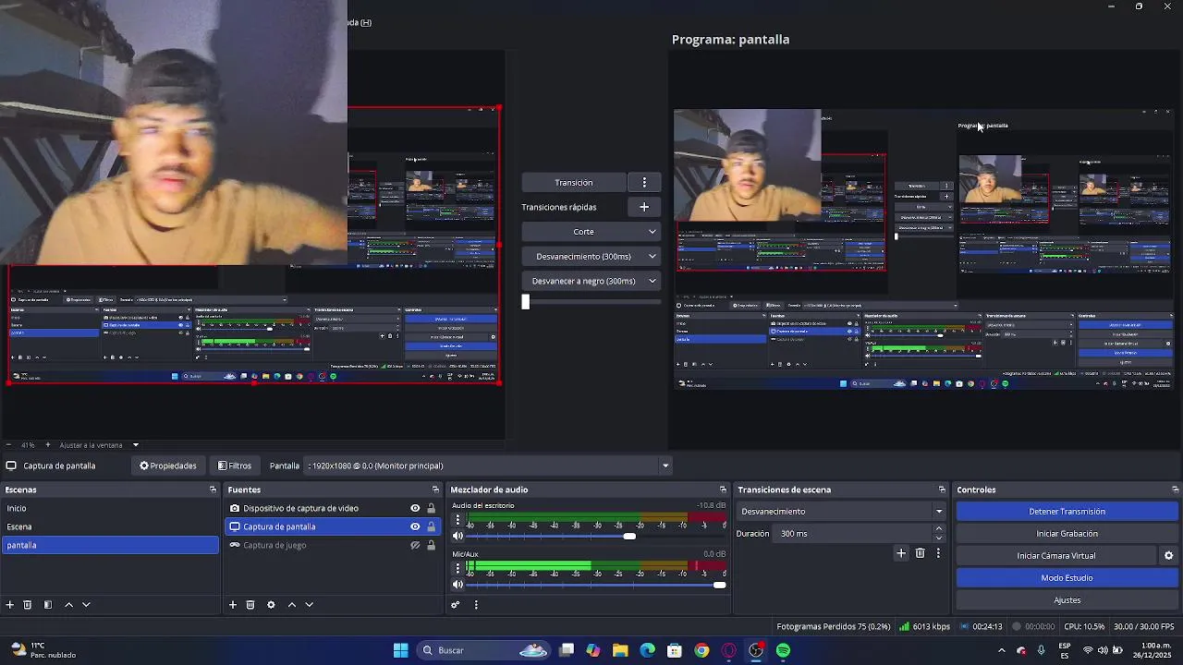
Task: Delete selected source in Fuentes panel
Action: click(x=250, y=605)
